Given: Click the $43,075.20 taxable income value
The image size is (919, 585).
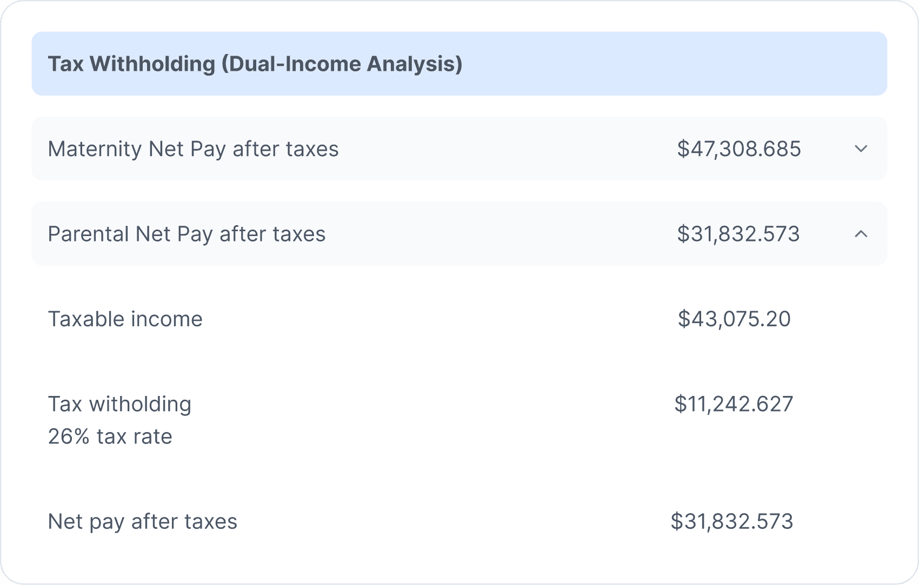Looking at the screenshot, I should (734, 319).
